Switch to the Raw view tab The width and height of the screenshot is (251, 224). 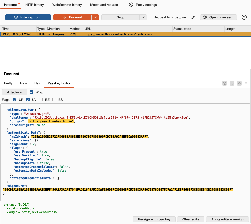[23, 83]
